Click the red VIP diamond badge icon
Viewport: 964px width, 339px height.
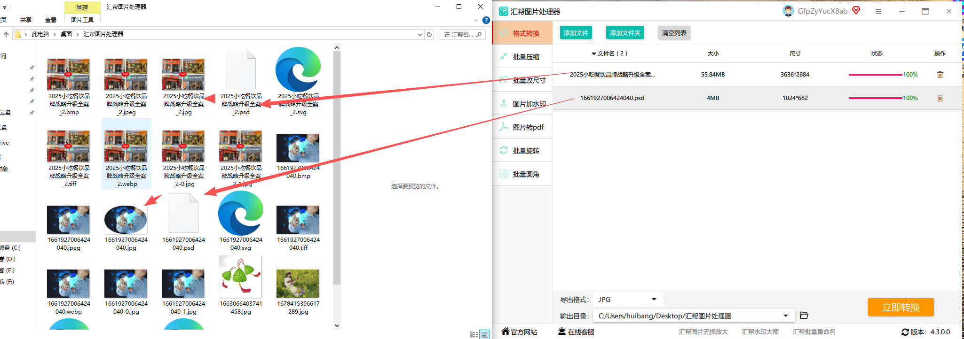pos(856,10)
